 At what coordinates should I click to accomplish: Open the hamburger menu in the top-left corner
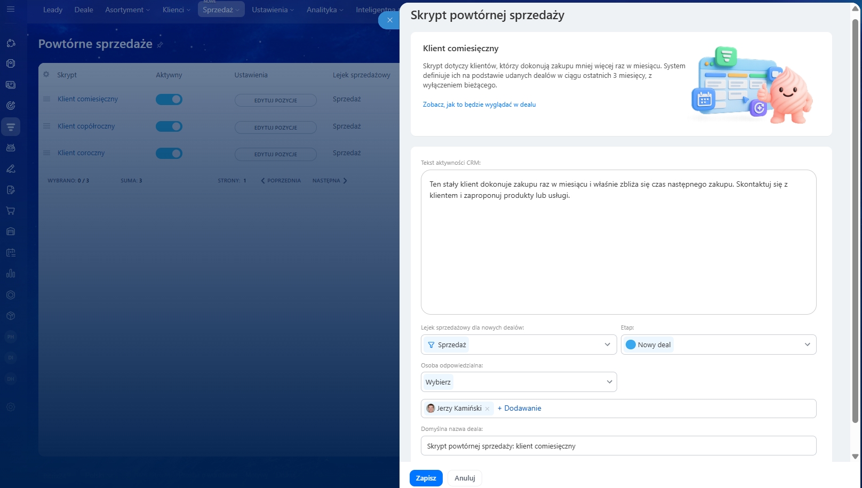pyautogui.click(x=11, y=10)
